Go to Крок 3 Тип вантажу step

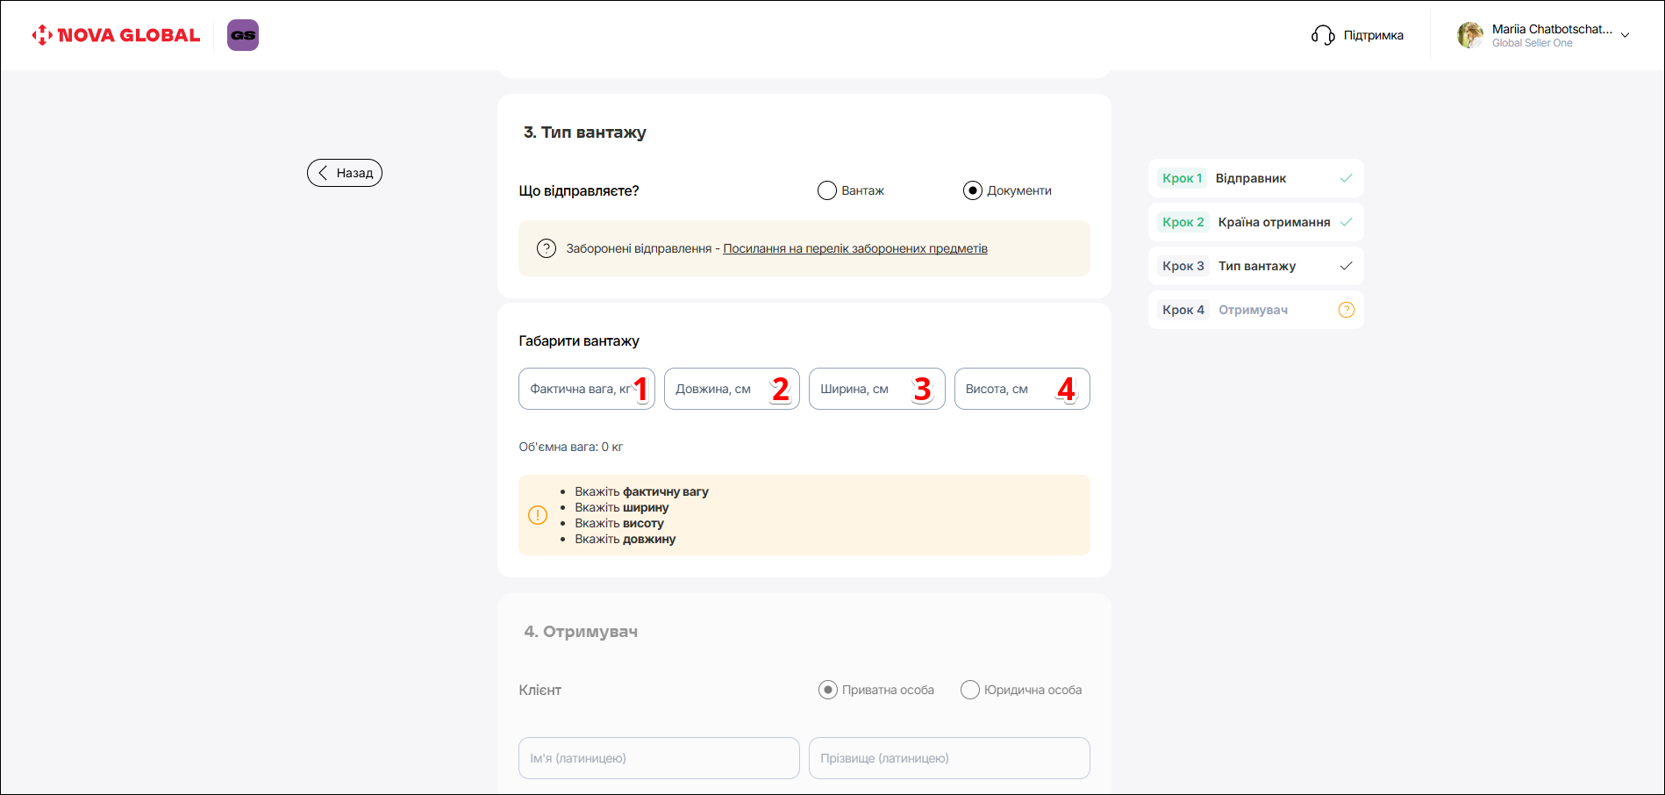pyautogui.click(x=1254, y=266)
